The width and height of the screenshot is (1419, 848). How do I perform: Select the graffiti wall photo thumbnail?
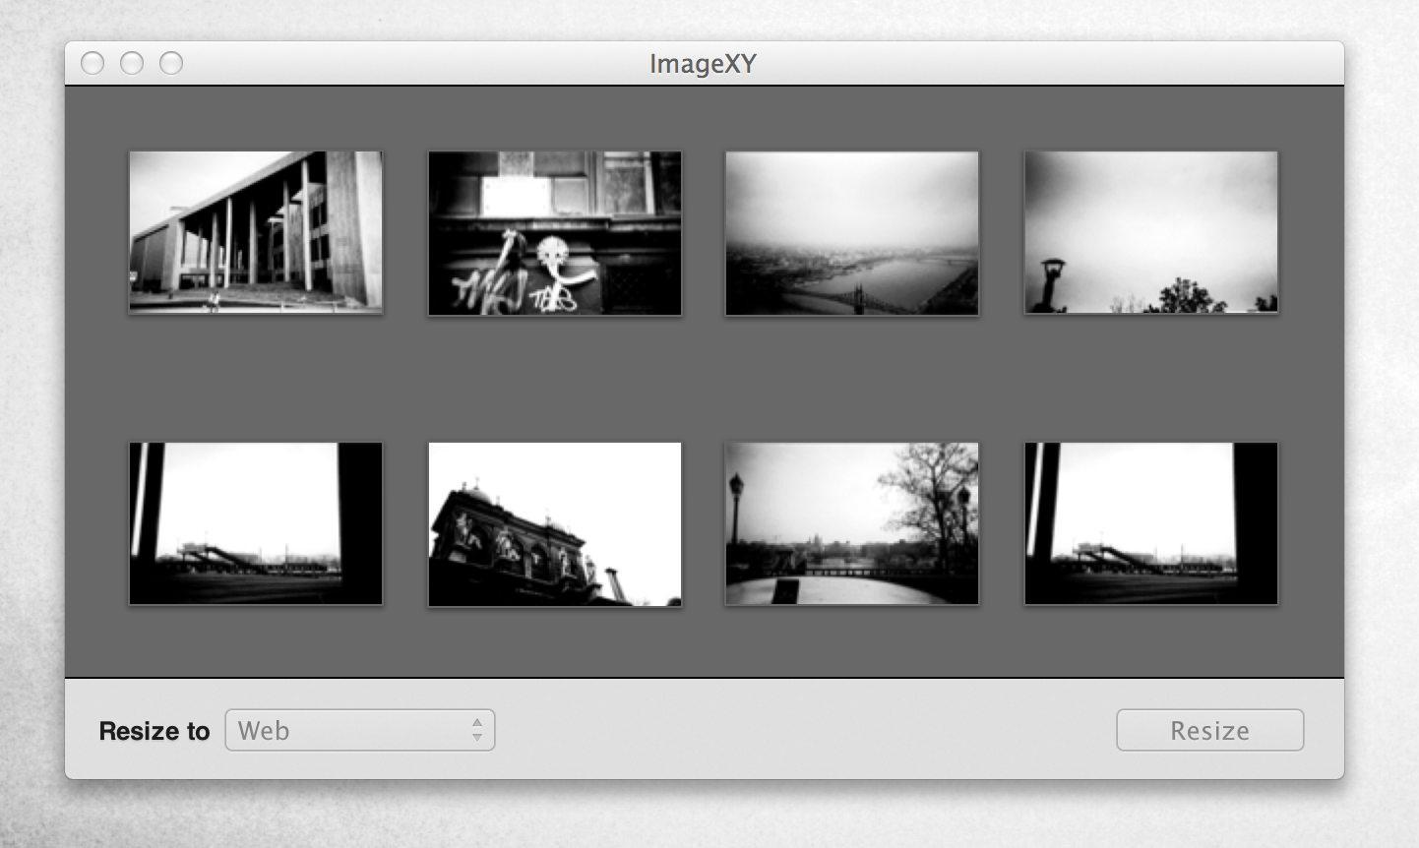coord(555,232)
